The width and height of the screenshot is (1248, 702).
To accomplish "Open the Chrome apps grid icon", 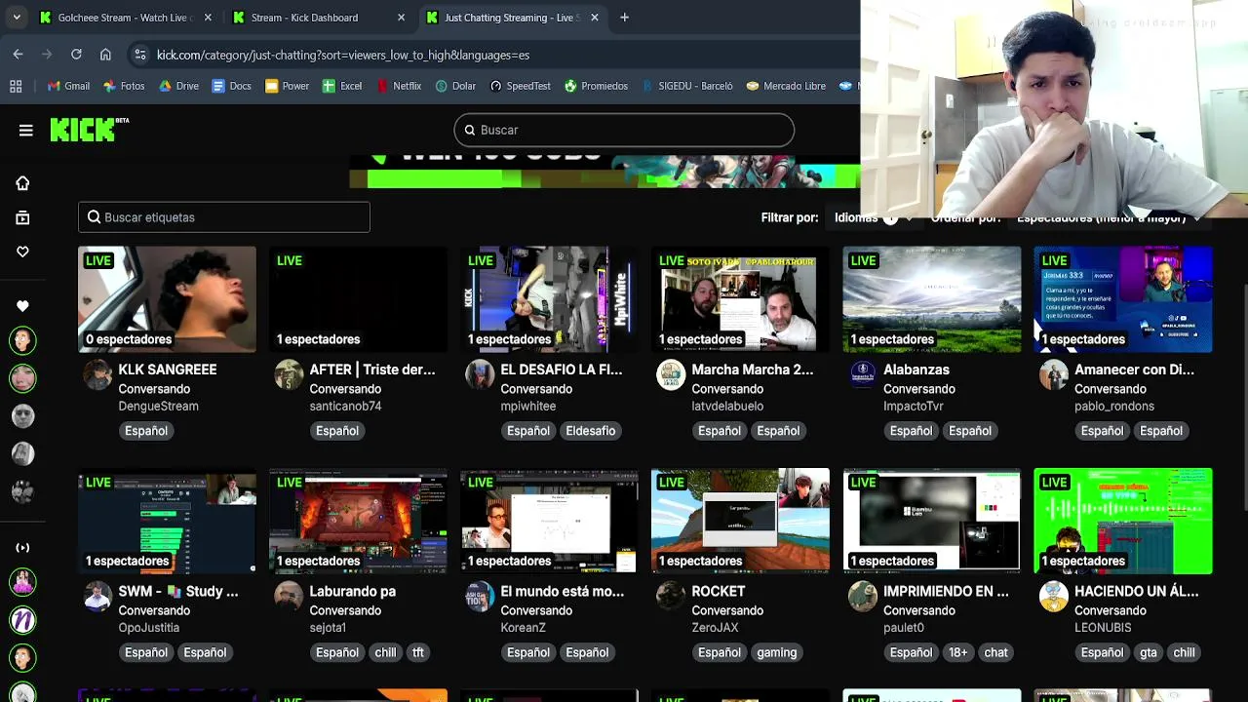I will (16, 86).
